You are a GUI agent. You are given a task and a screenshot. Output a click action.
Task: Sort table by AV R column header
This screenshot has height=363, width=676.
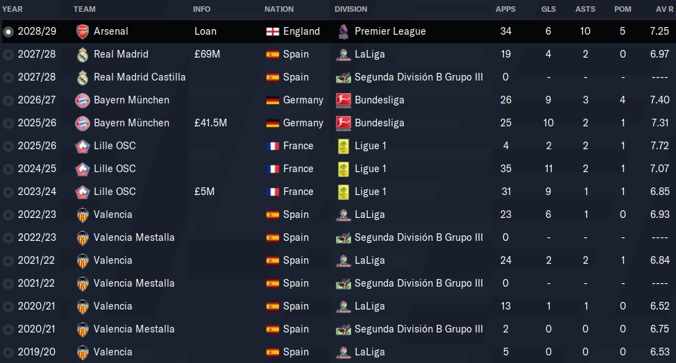pos(664,9)
